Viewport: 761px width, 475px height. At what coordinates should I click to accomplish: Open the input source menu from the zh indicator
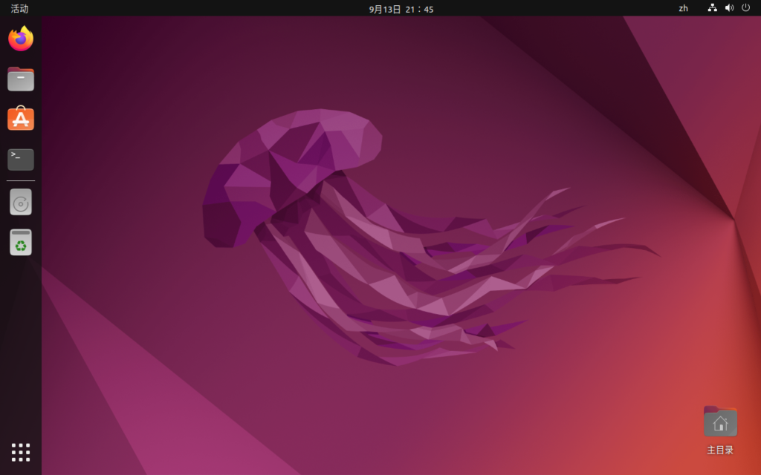click(x=683, y=9)
